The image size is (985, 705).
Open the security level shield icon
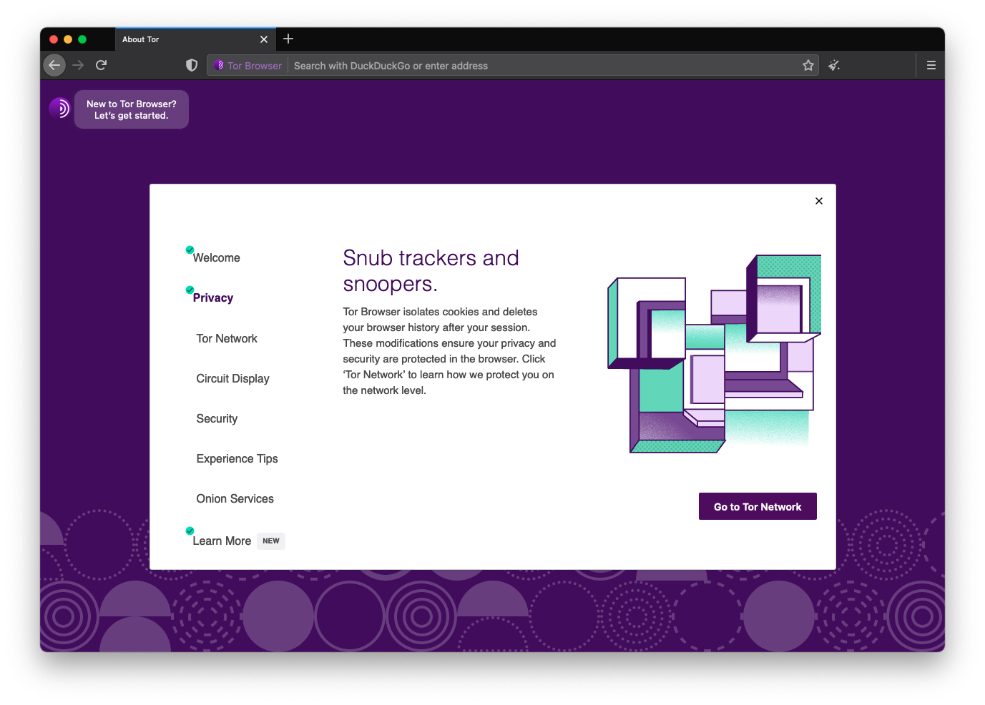(x=192, y=65)
